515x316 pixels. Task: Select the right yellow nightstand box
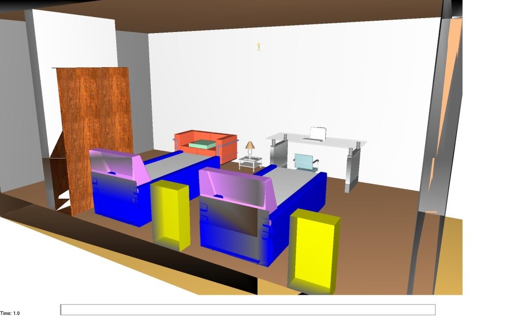pos(314,250)
